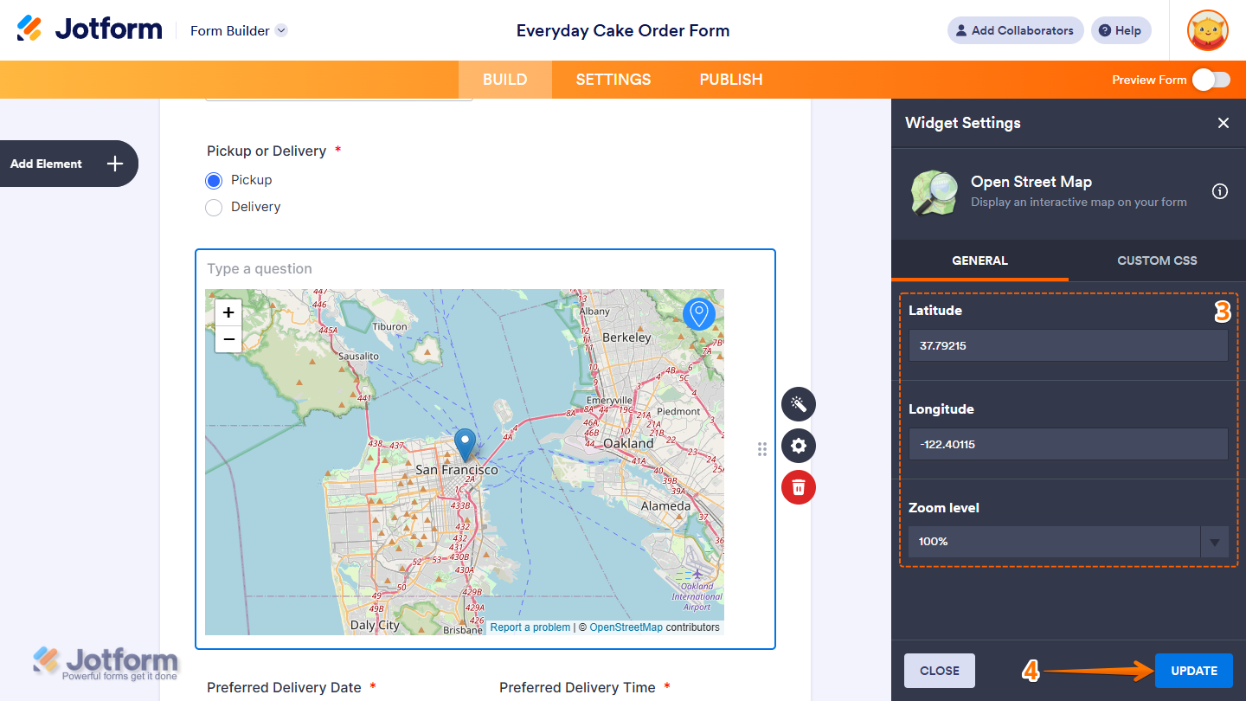
Task: Click the UPDATE button
Action: pos(1193,670)
